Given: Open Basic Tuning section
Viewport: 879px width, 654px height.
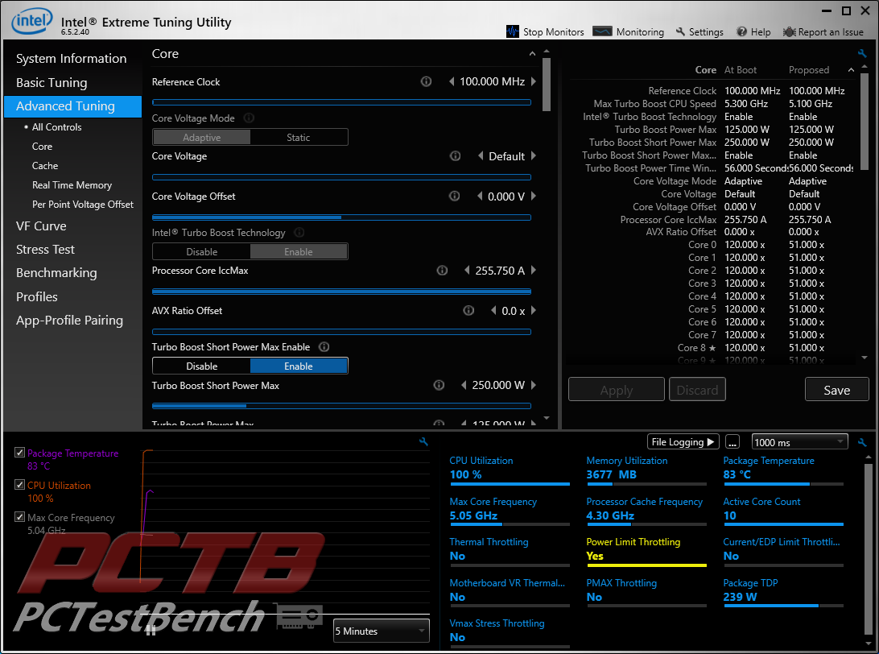Looking at the screenshot, I should (52, 82).
